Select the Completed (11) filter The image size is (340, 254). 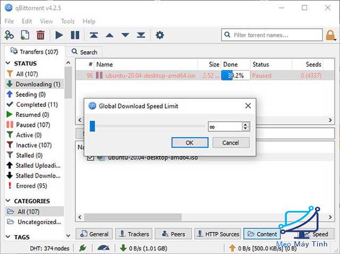click(34, 105)
